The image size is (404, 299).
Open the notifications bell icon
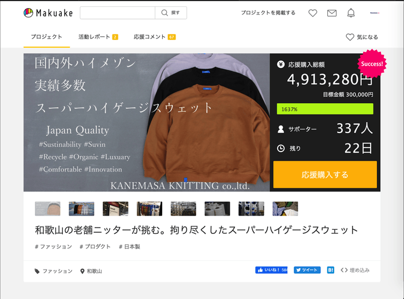351,13
